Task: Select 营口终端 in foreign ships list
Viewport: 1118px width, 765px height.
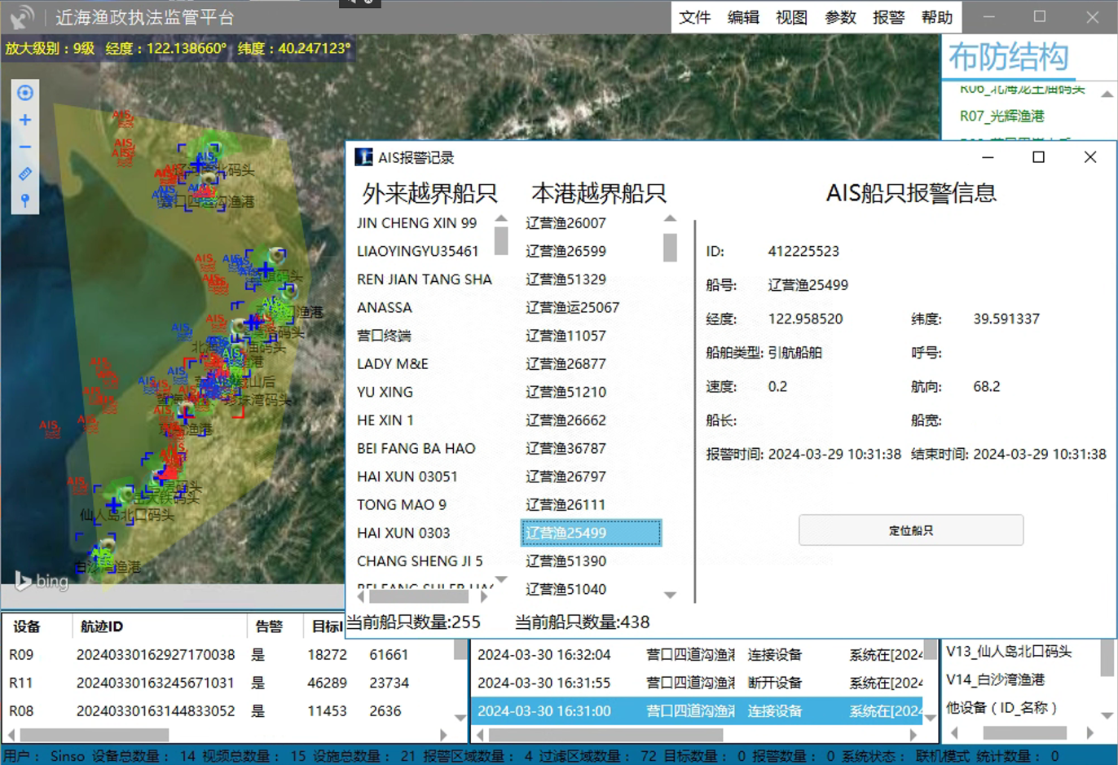Action: (384, 336)
